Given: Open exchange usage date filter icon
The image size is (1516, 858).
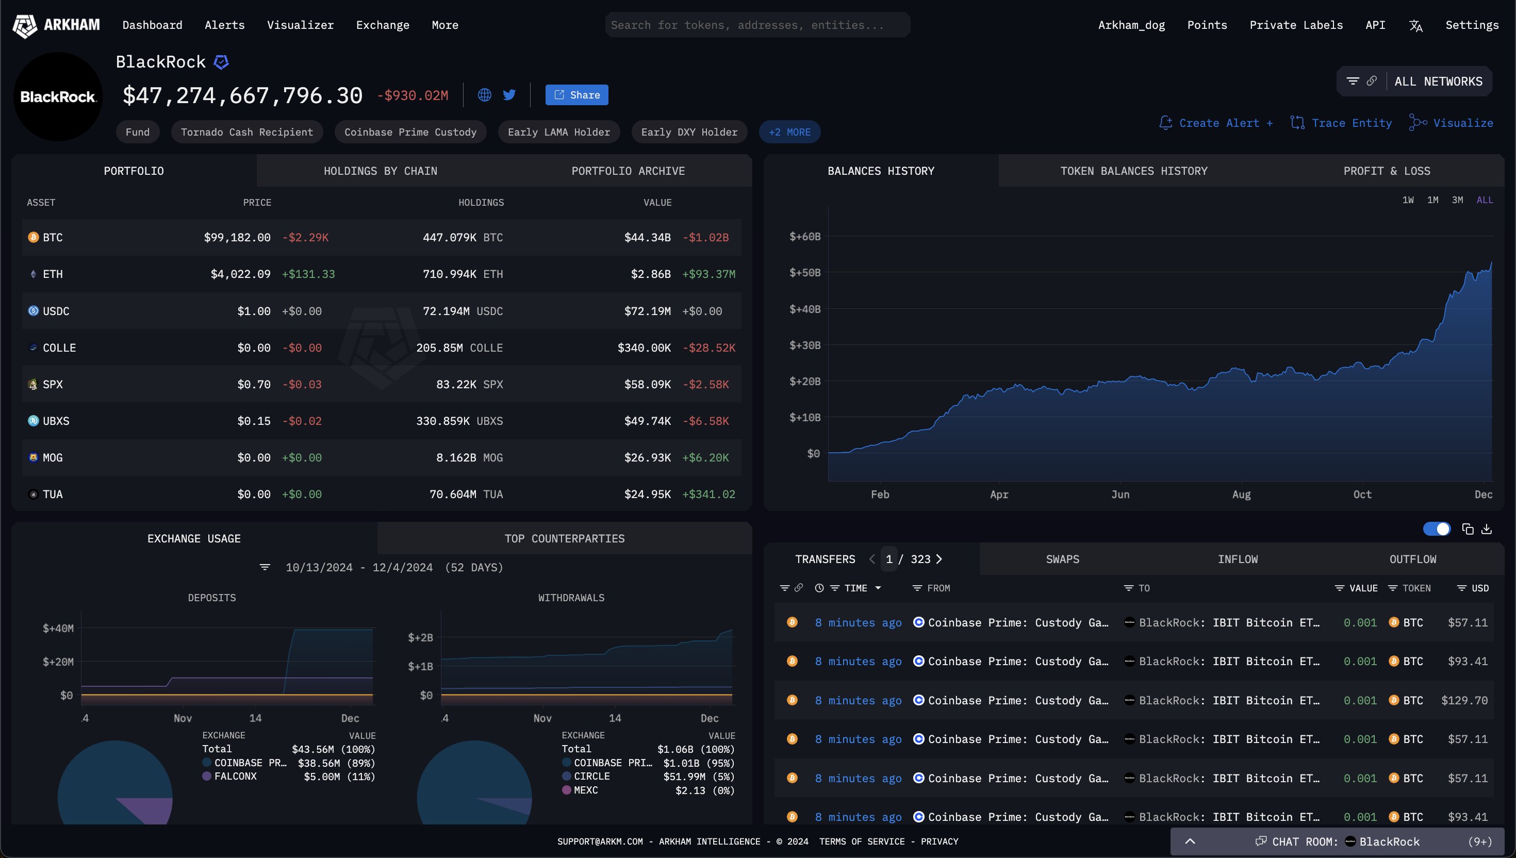Looking at the screenshot, I should click(x=265, y=567).
